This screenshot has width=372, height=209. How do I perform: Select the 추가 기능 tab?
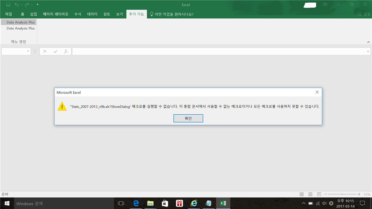[x=137, y=14]
